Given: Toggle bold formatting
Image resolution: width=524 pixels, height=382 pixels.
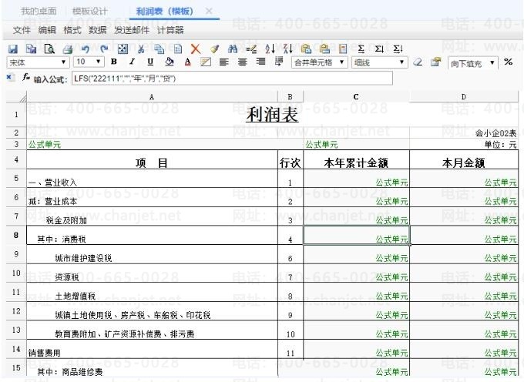Looking at the screenshot, I should [114, 62].
